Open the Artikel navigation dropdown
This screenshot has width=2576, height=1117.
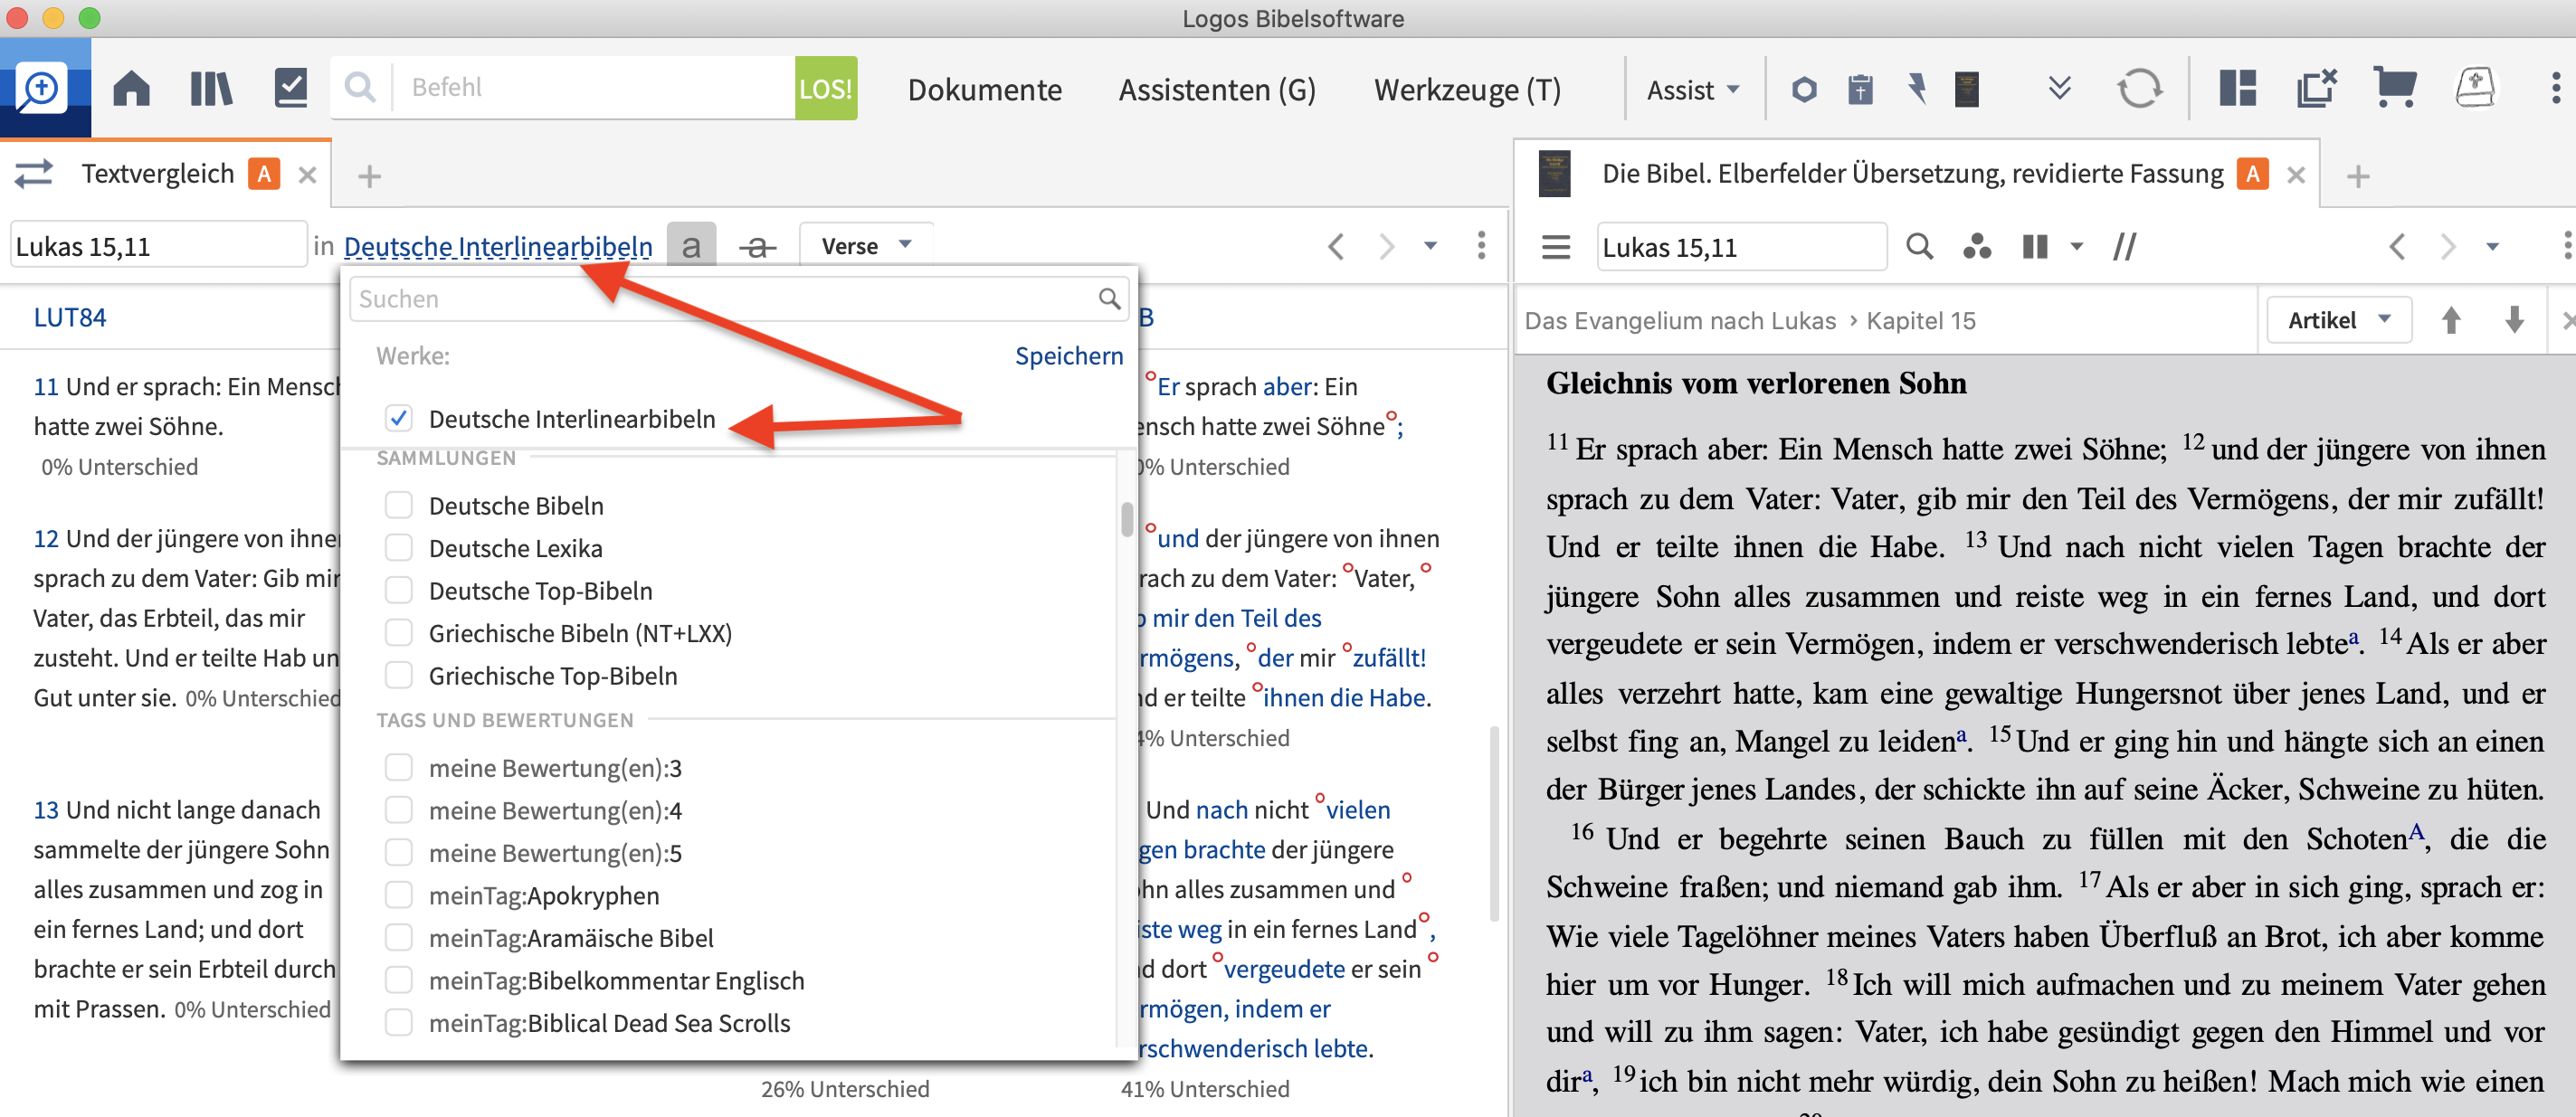(x=2338, y=320)
